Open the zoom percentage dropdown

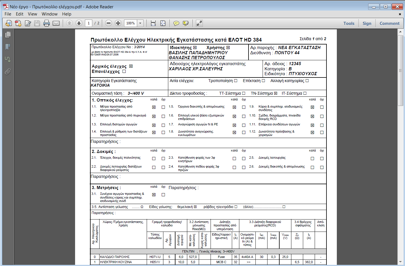(140, 23)
